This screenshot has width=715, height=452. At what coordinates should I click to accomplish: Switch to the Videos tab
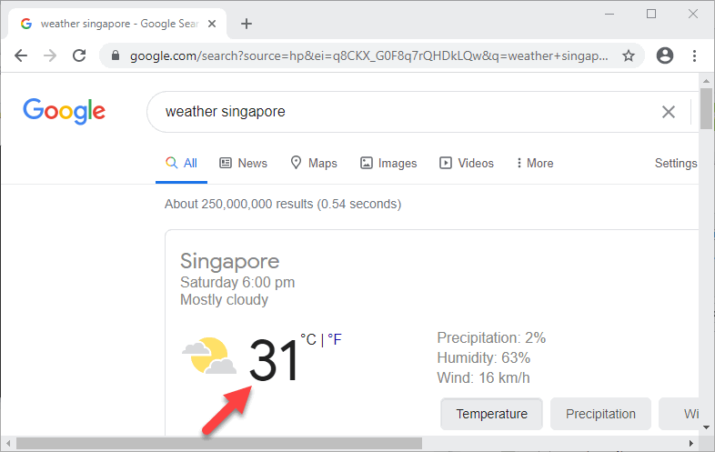[x=467, y=164]
